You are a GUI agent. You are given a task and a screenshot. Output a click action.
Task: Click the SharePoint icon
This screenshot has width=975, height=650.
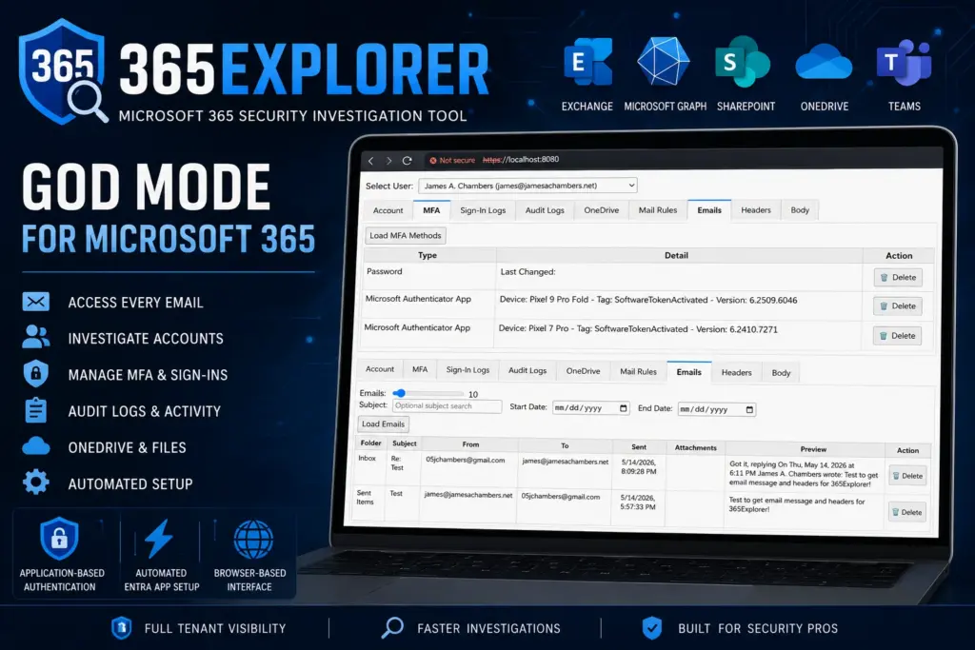point(743,62)
